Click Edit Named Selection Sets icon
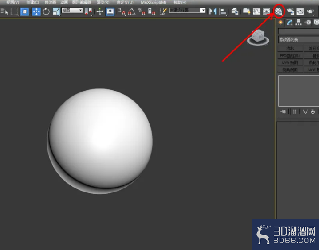The height and width of the screenshot is (250, 319). [163, 12]
